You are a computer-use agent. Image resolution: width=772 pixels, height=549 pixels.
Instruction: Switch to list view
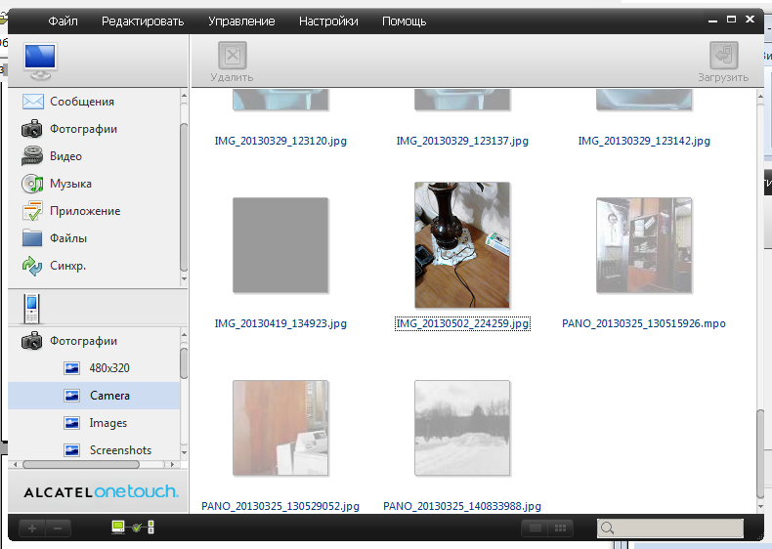[536, 528]
